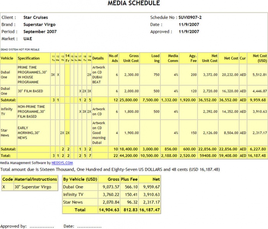Click the 14 Fr date column header
Image resolution: width=268 pixels, height=229 pixels.
tap(67, 58)
